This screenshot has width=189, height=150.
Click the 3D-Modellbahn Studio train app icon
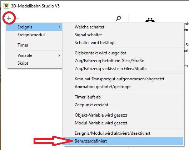(x=6, y=6)
